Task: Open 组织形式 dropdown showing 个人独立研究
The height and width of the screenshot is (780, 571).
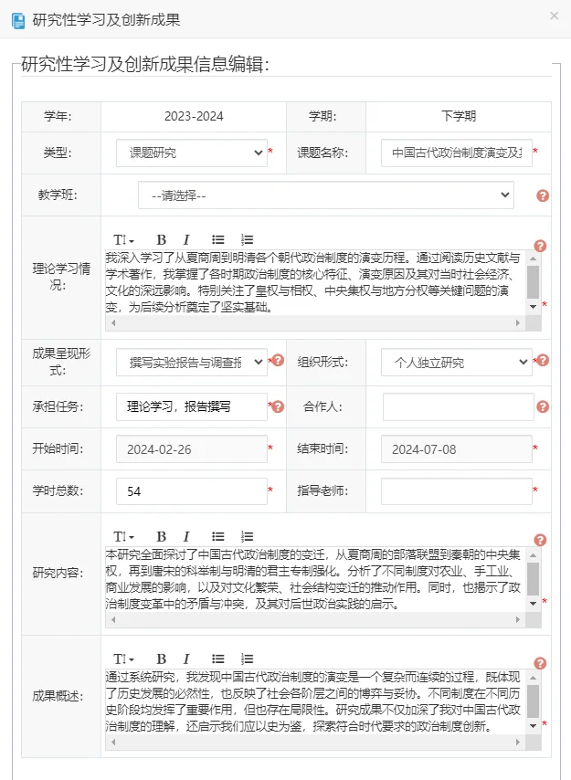Action: [457, 362]
